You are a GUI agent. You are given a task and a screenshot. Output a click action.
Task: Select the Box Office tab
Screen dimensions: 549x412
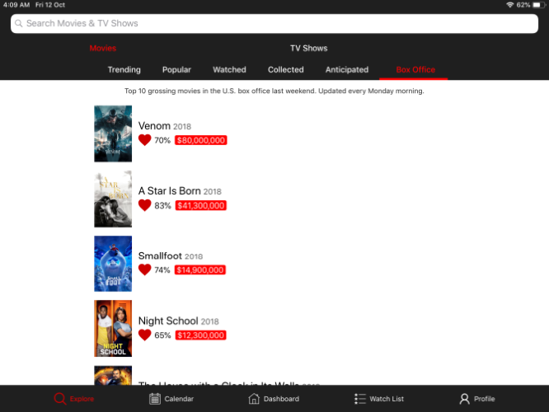point(415,70)
